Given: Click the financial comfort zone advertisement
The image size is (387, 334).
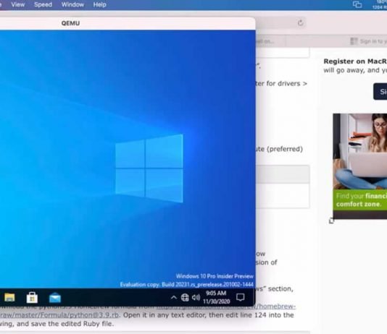Looking at the screenshot, I should [x=360, y=166].
